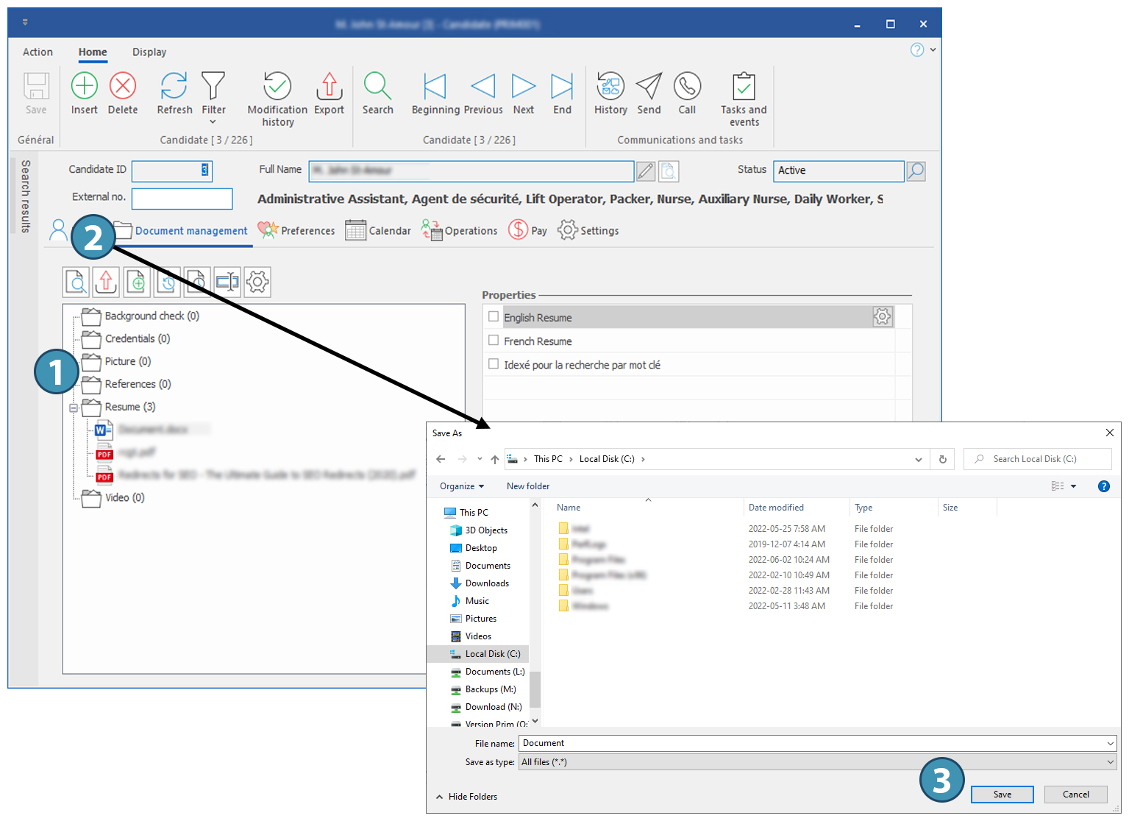Click the Insert candidate icon

pyautogui.click(x=84, y=87)
